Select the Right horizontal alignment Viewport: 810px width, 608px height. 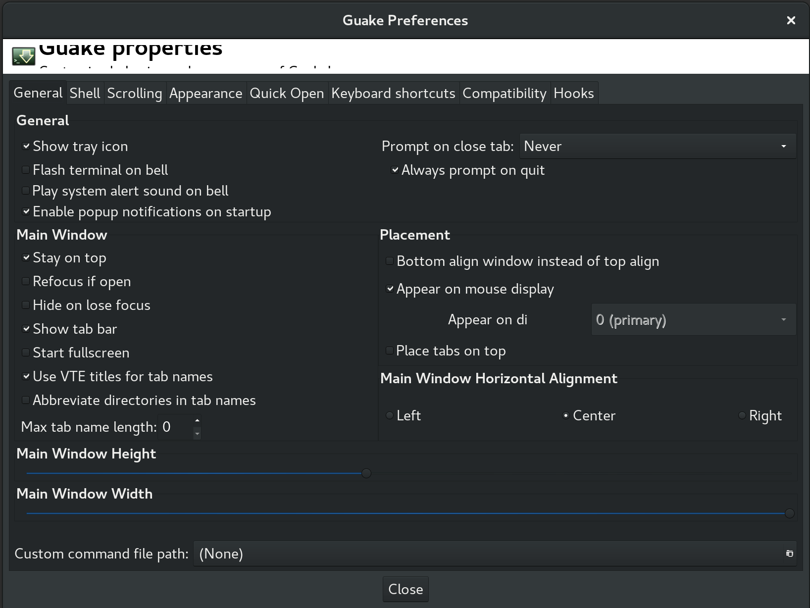tap(742, 415)
